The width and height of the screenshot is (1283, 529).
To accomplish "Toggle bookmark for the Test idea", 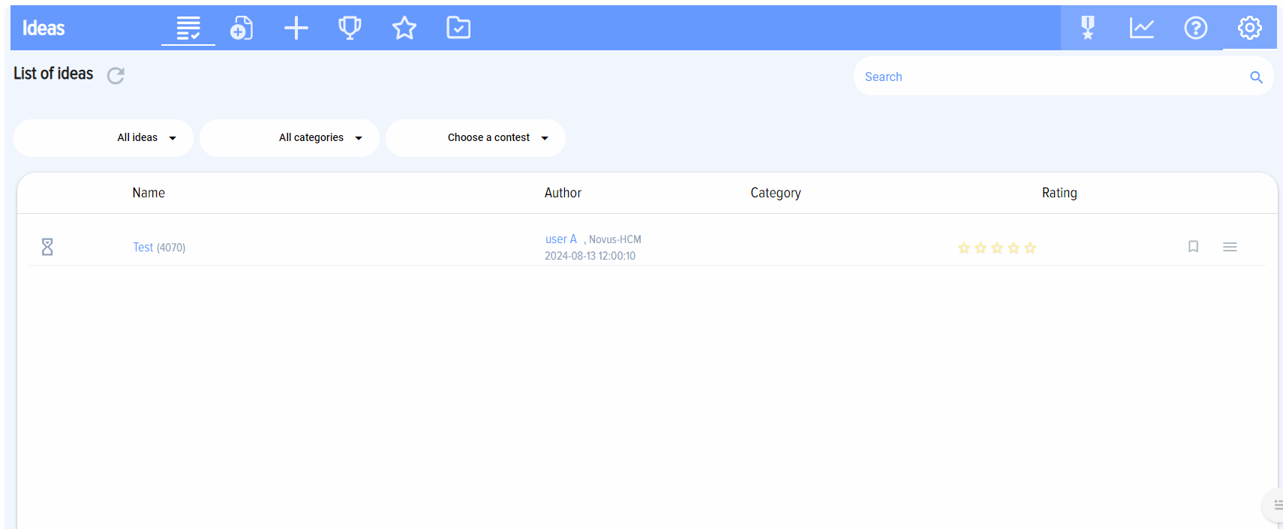I will coord(1193,247).
